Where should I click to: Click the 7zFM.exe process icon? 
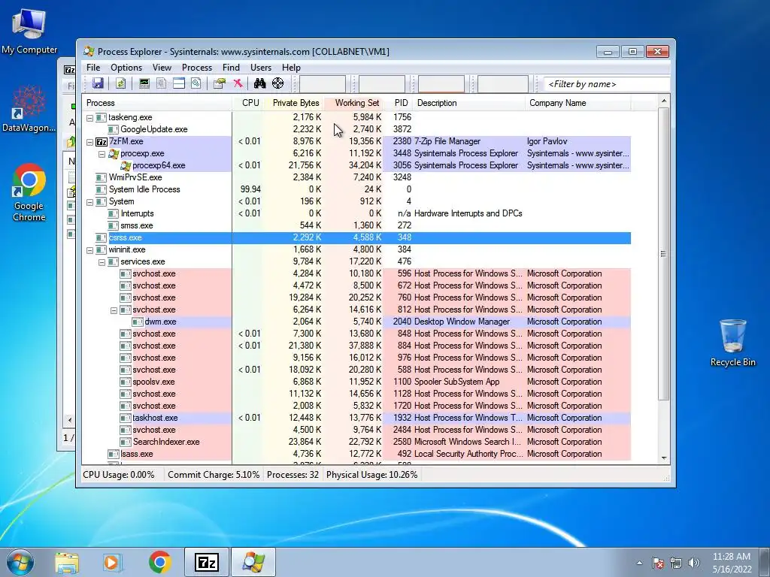102,141
